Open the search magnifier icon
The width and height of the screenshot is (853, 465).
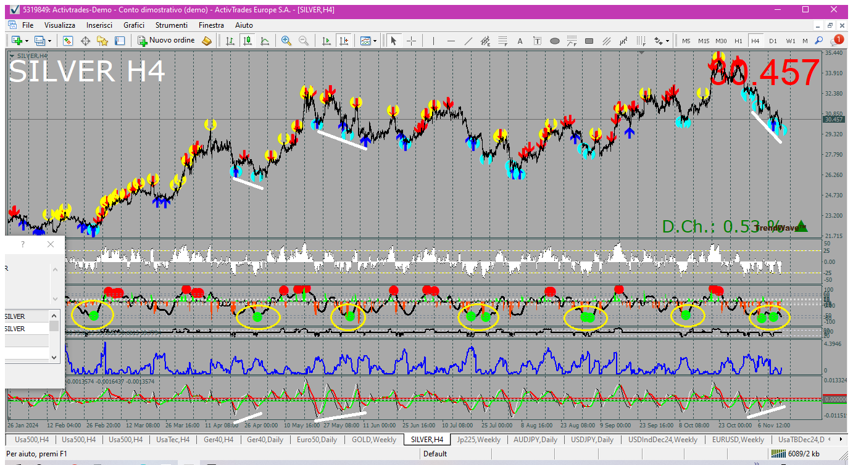[x=819, y=41]
